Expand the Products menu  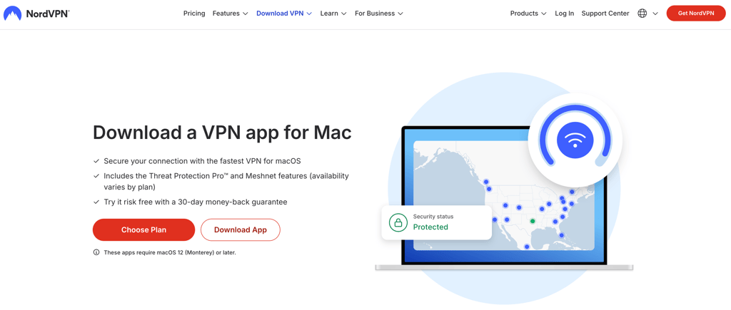(x=528, y=14)
